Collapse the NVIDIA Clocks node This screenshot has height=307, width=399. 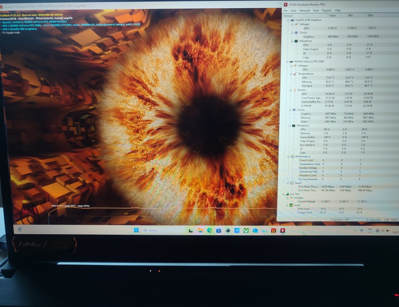click(x=290, y=110)
